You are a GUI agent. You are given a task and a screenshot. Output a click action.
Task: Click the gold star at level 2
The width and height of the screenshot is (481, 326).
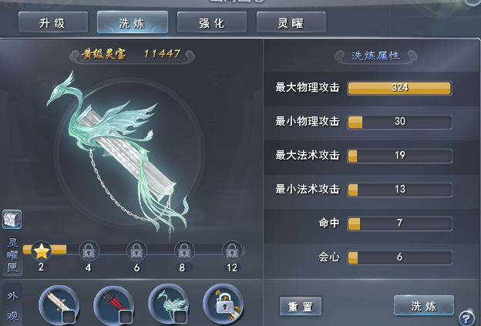tap(42, 251)
